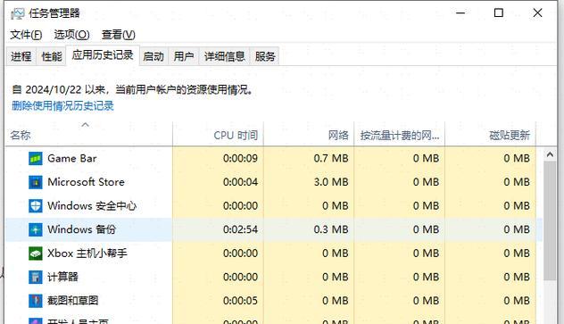Maximize the Task Manager window
The width and height of the screenshot is (564, 324).
coord(499,13)
